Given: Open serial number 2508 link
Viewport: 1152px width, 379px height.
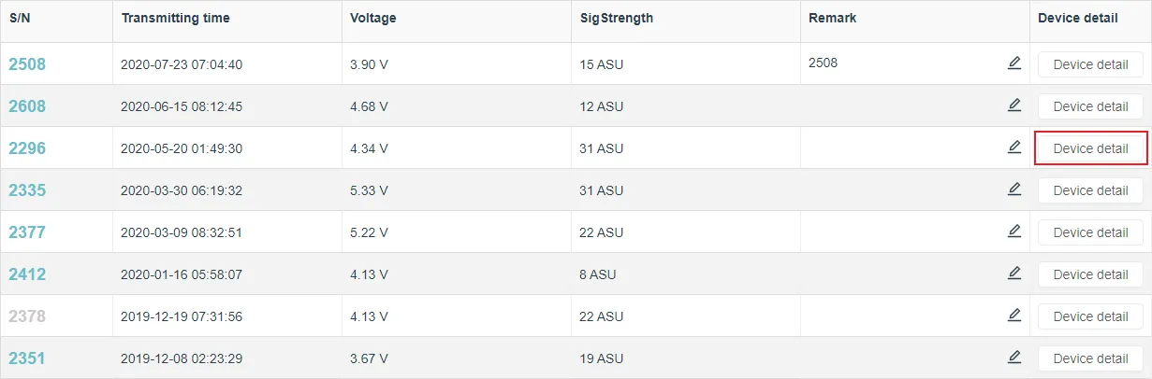Looking at the screenshot, I should [x=27, y=64].
